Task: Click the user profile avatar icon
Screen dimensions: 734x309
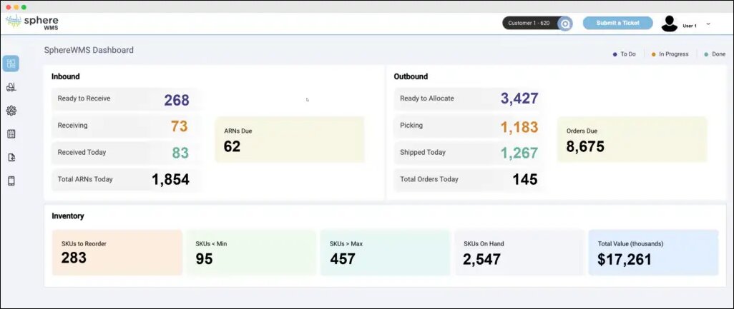Action: pyautogui.click(x=670, y=24)
